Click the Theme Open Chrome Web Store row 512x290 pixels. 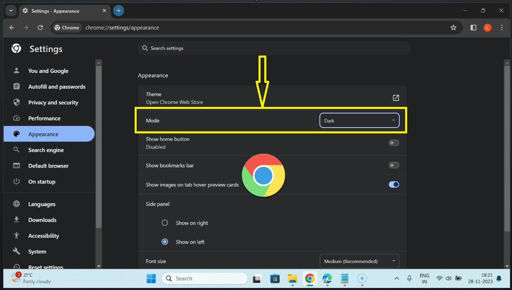coord(272,98)
